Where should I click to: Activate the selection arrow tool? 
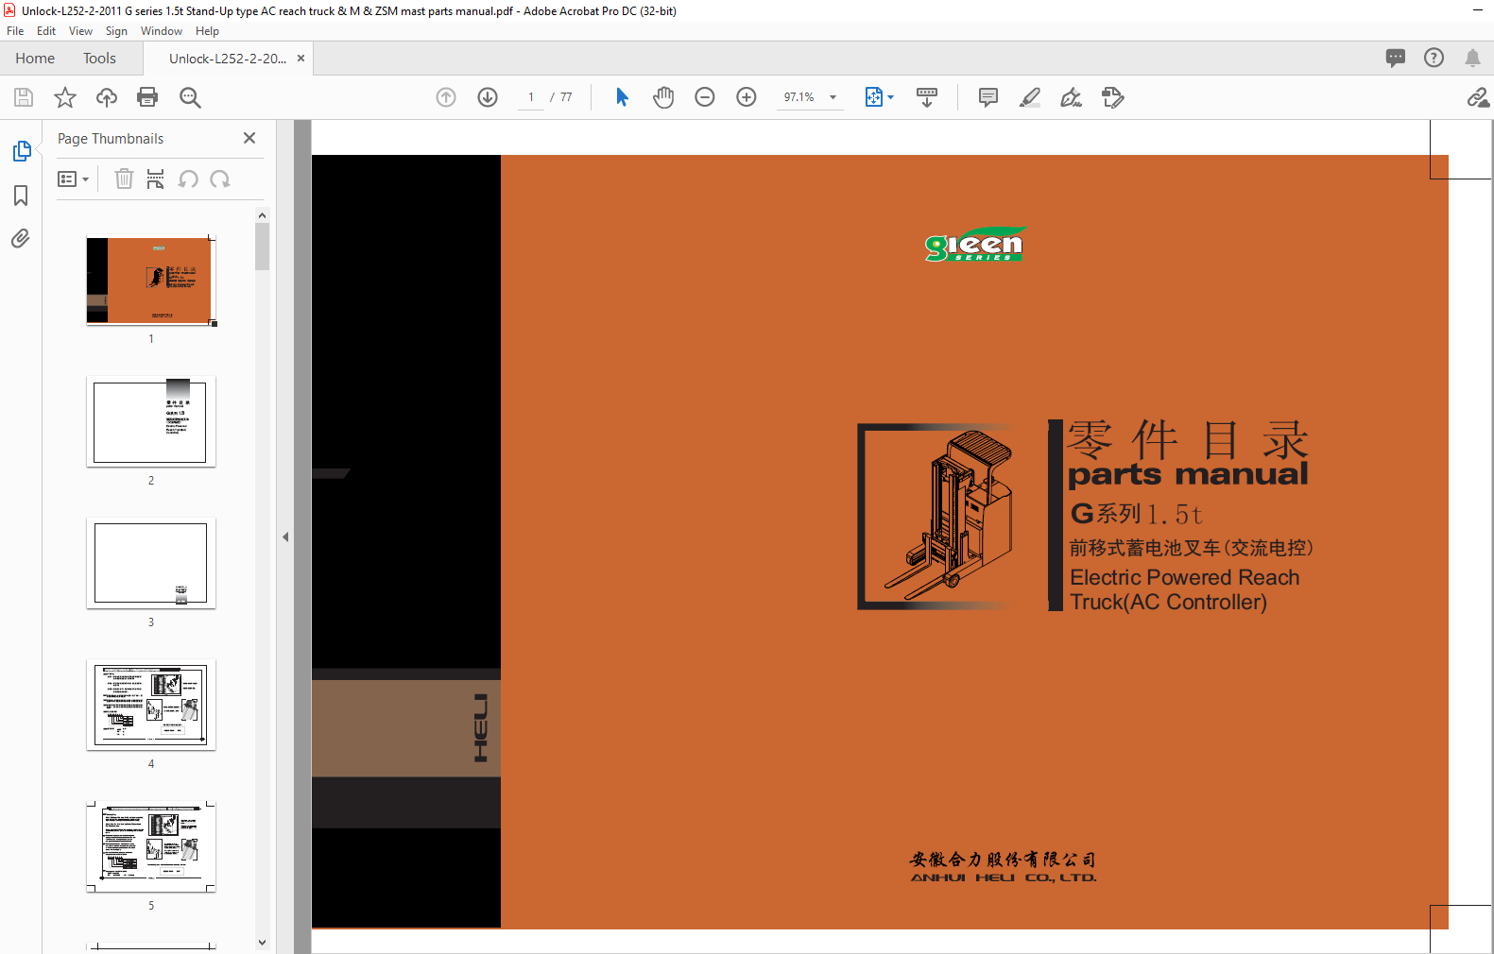click(x=622, y=97)
